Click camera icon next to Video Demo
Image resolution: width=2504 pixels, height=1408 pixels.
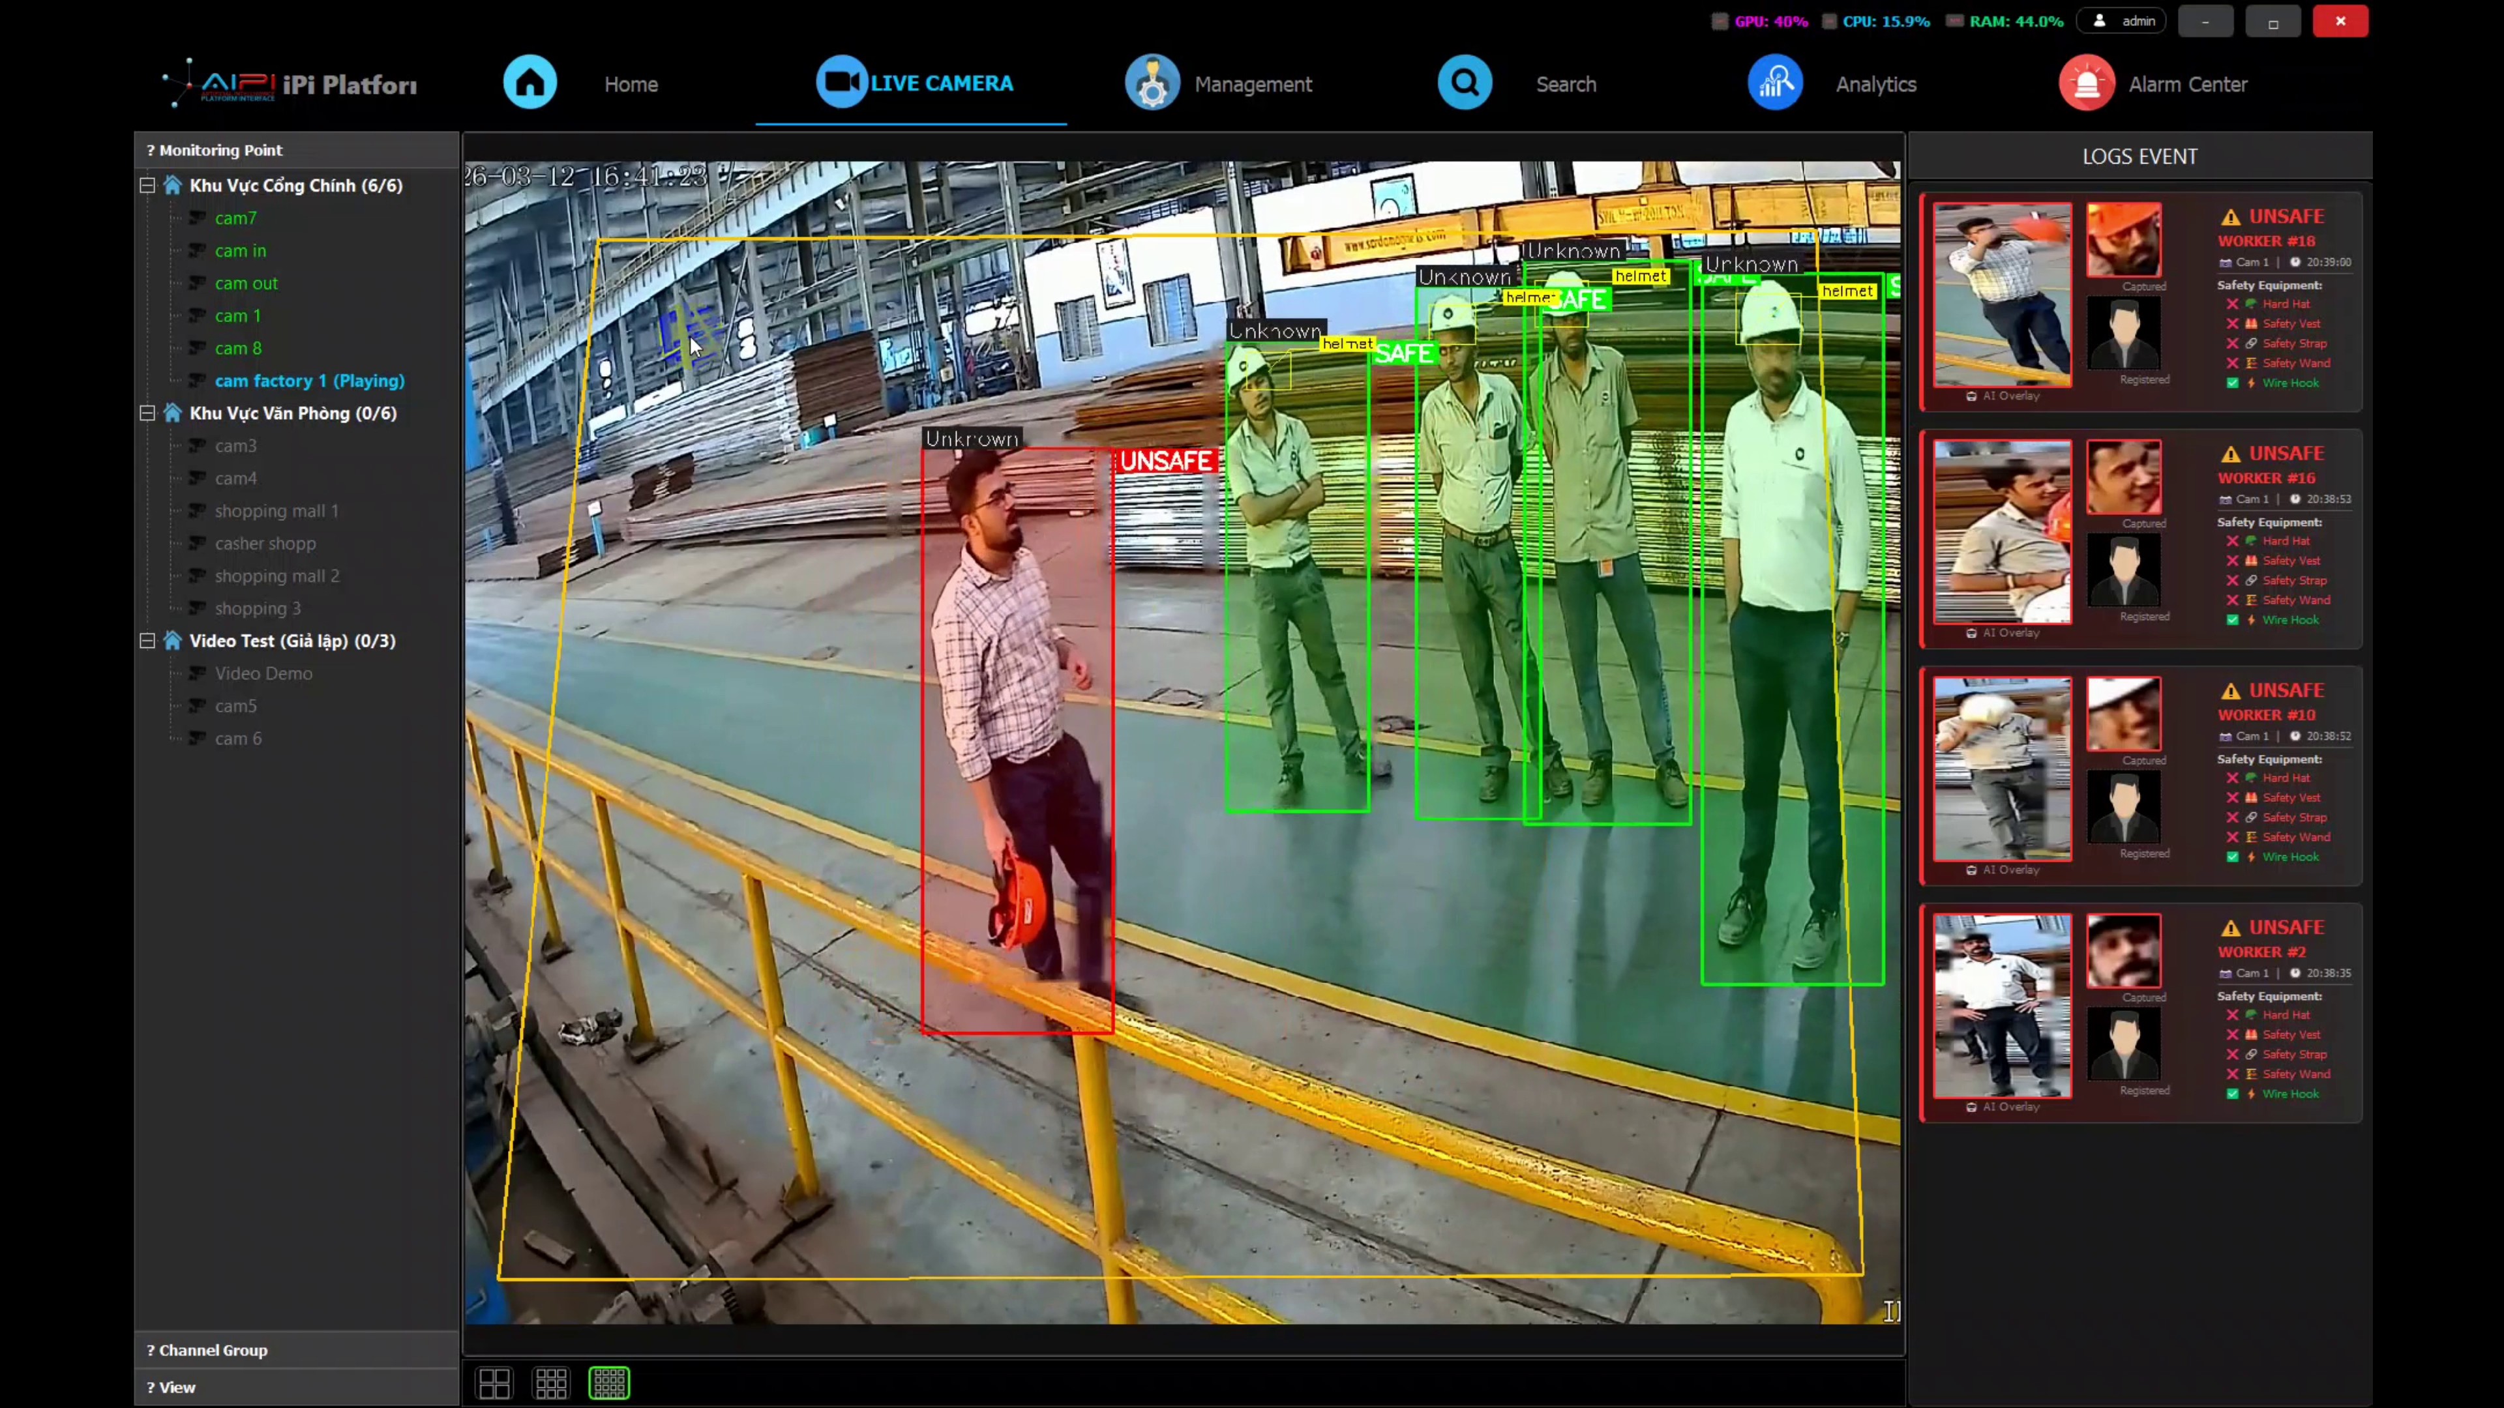point(198,673)
